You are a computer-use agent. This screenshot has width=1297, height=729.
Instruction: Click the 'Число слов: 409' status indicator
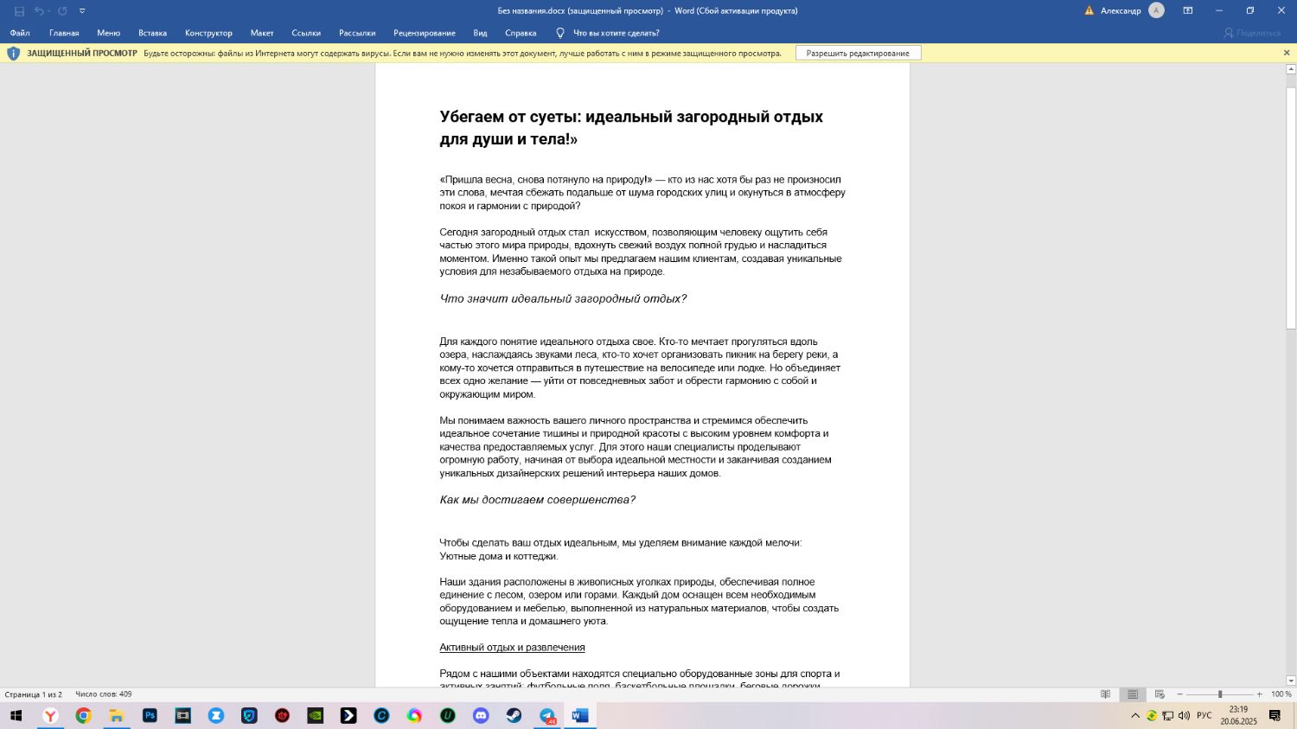[x=104, y=694]
